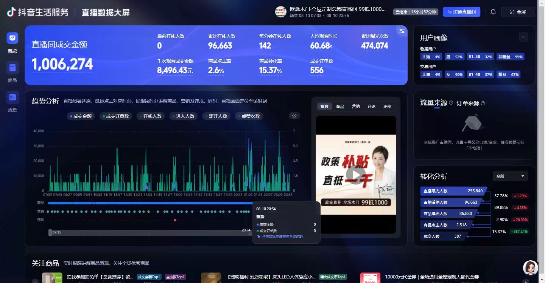Open the virtual assistant avatar icon

tap(530, 268)
